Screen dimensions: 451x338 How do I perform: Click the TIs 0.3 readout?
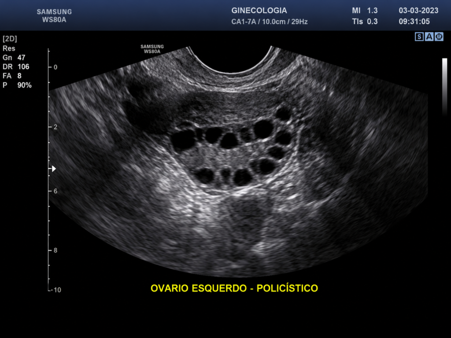point(365,22)
